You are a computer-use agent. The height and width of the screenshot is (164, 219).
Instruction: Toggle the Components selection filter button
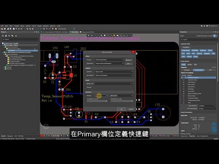click(186, 51)
